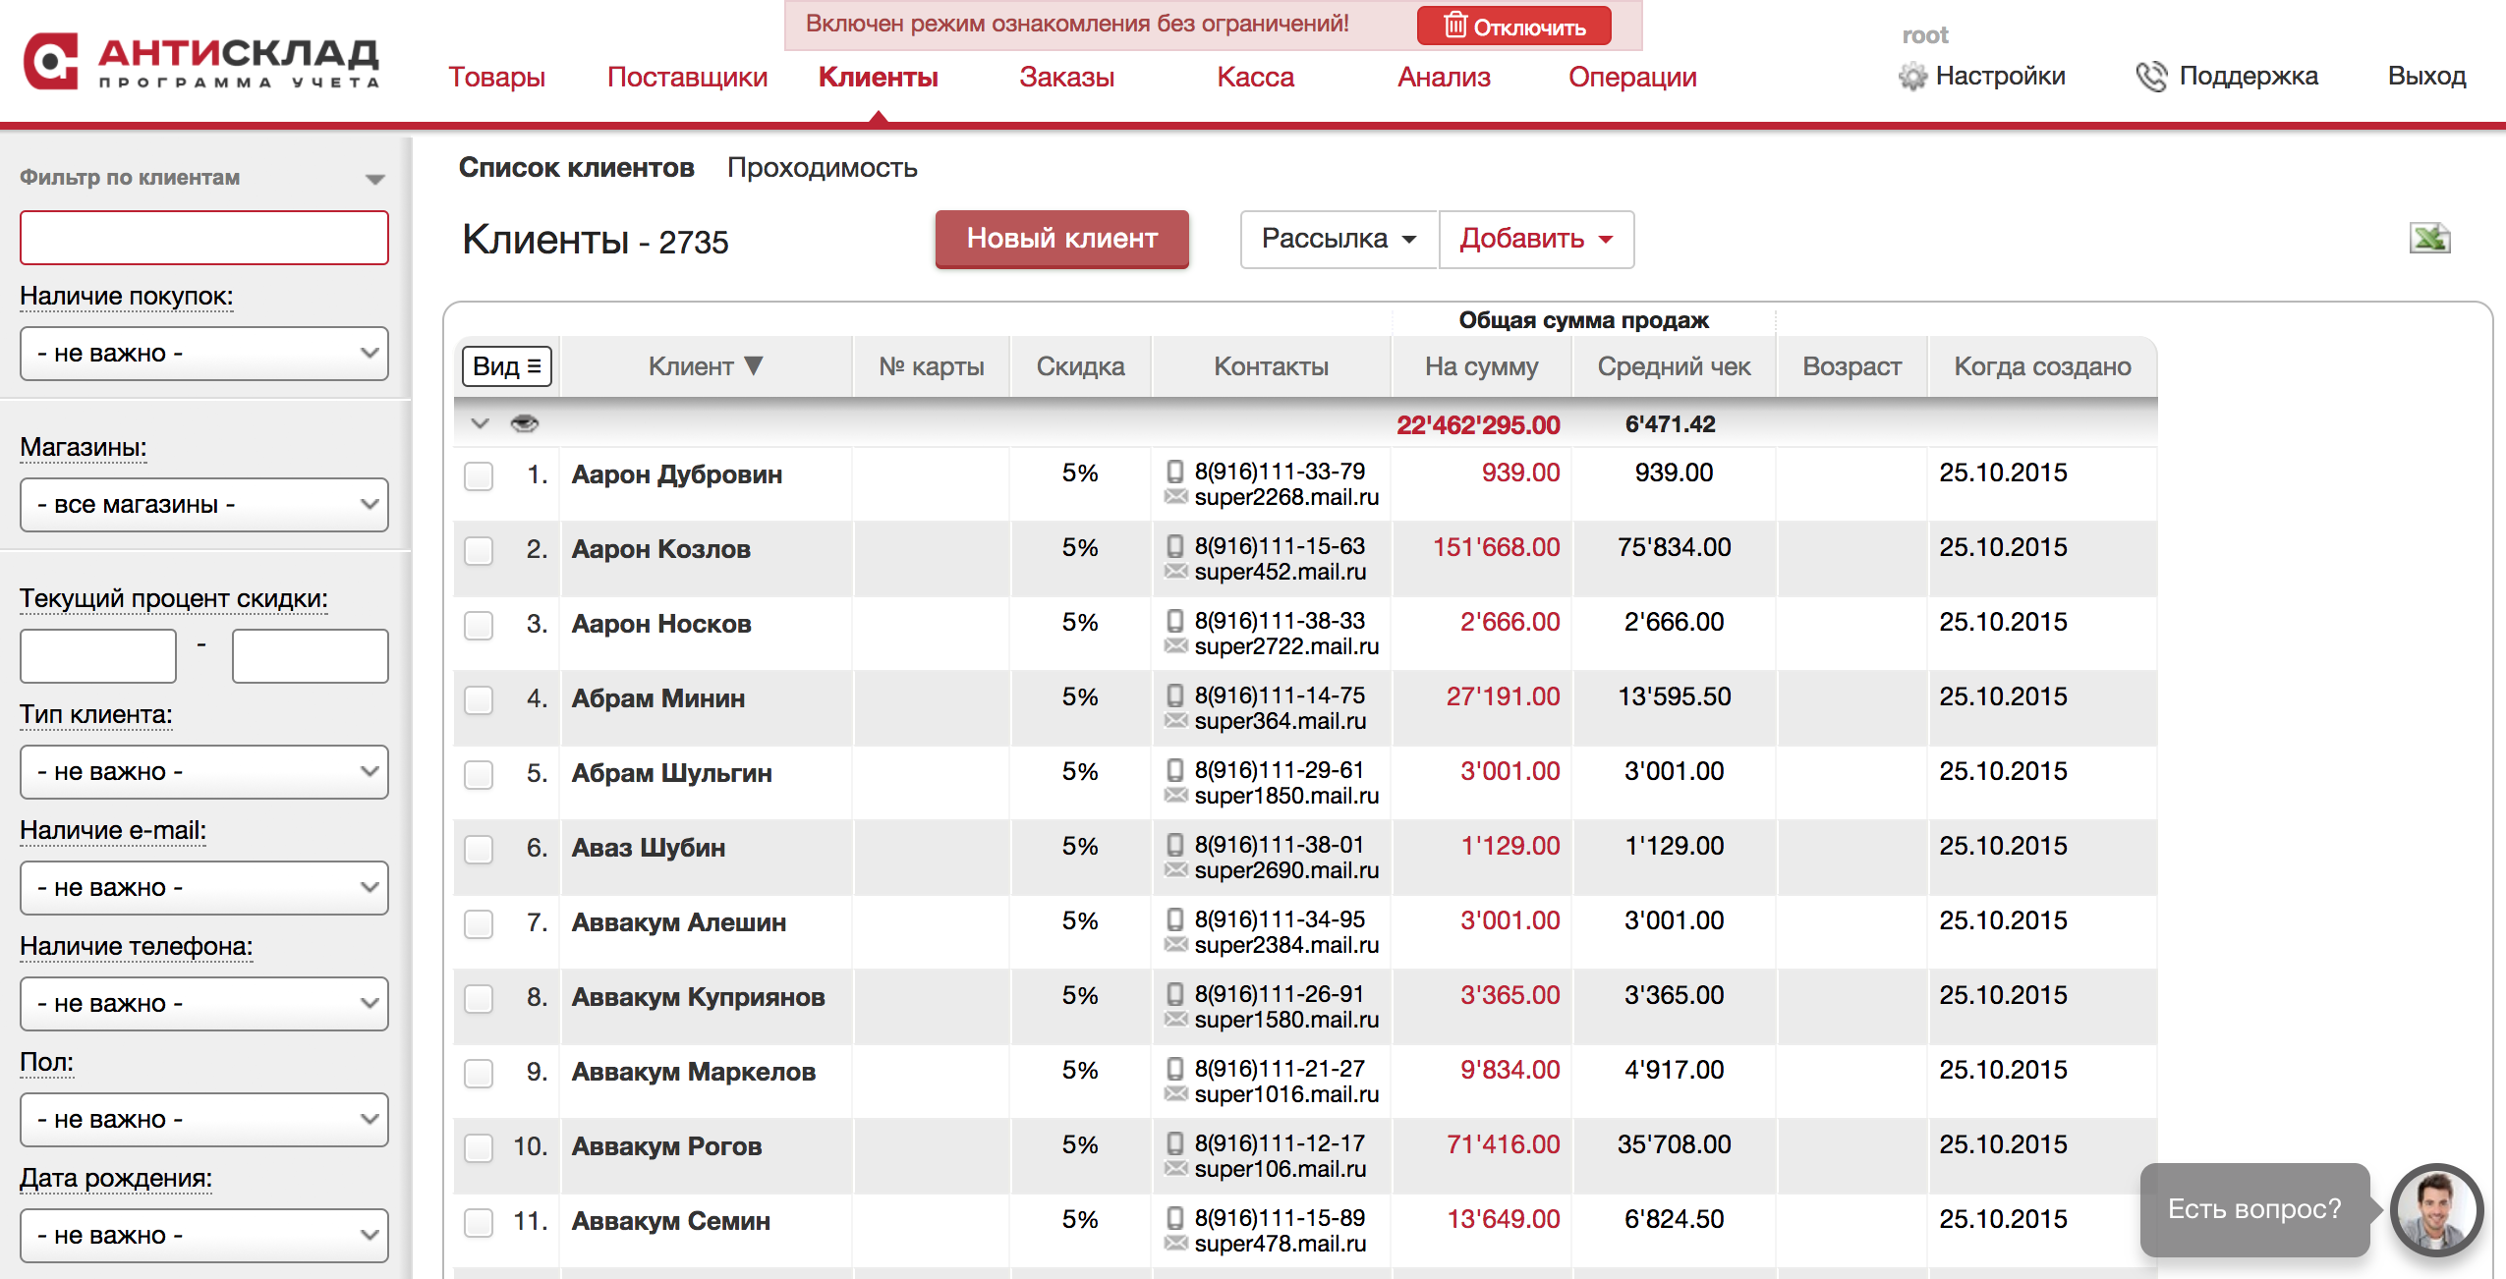The image size is (2506, 1279).
Task: Check the box for Аарон Дубровин
Action: (479, 475)
